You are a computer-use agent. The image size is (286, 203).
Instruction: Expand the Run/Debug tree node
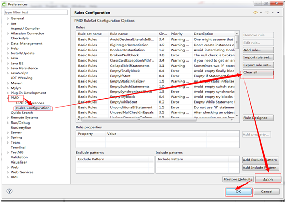point(8,123)
